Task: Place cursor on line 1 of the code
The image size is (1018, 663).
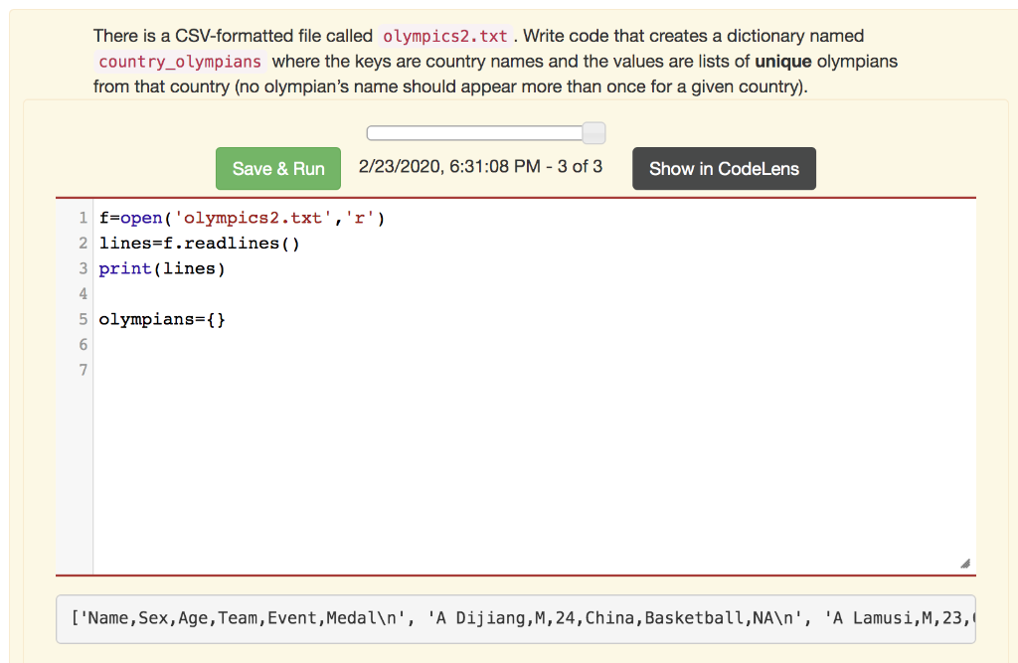Action: click(199, 217)
